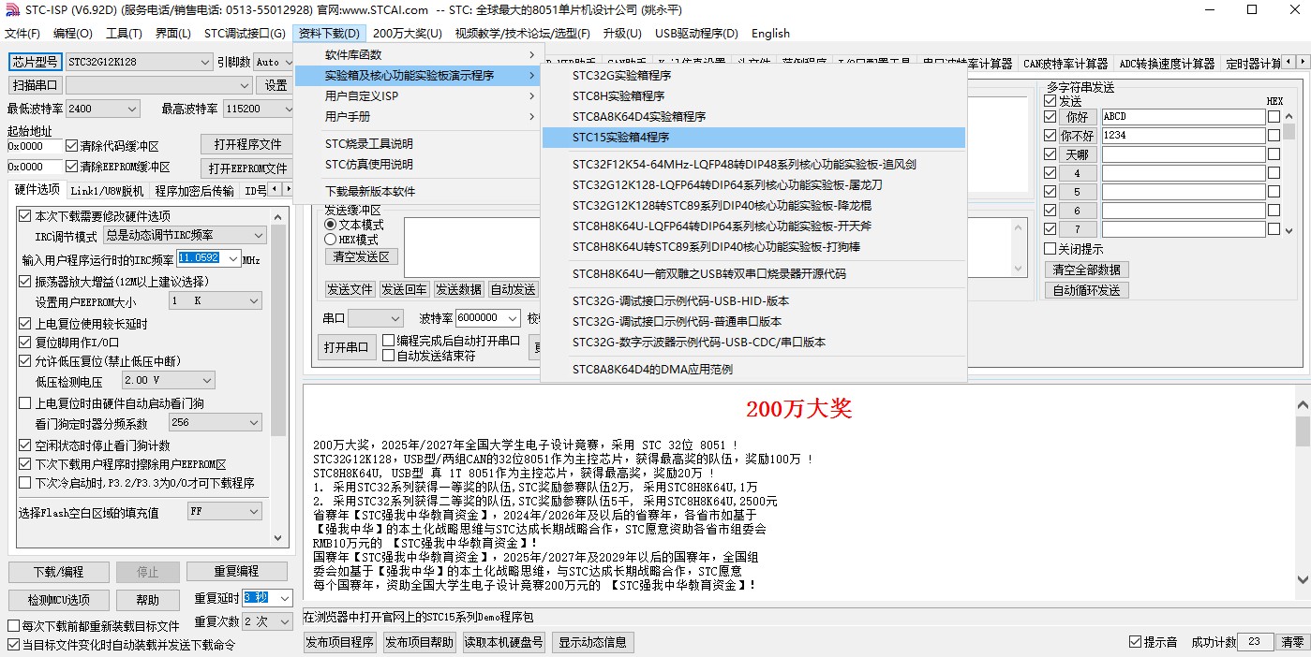Switch to CAN波特率计算器 tab
Image resolution: width=1311 pixels, height=657 pixels.
[x=1065, y=64]
